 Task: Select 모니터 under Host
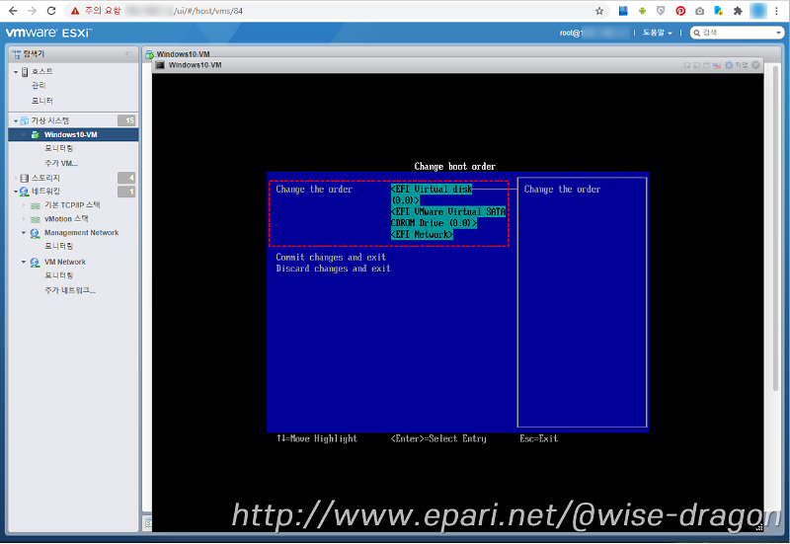click(x=42, y=101)
